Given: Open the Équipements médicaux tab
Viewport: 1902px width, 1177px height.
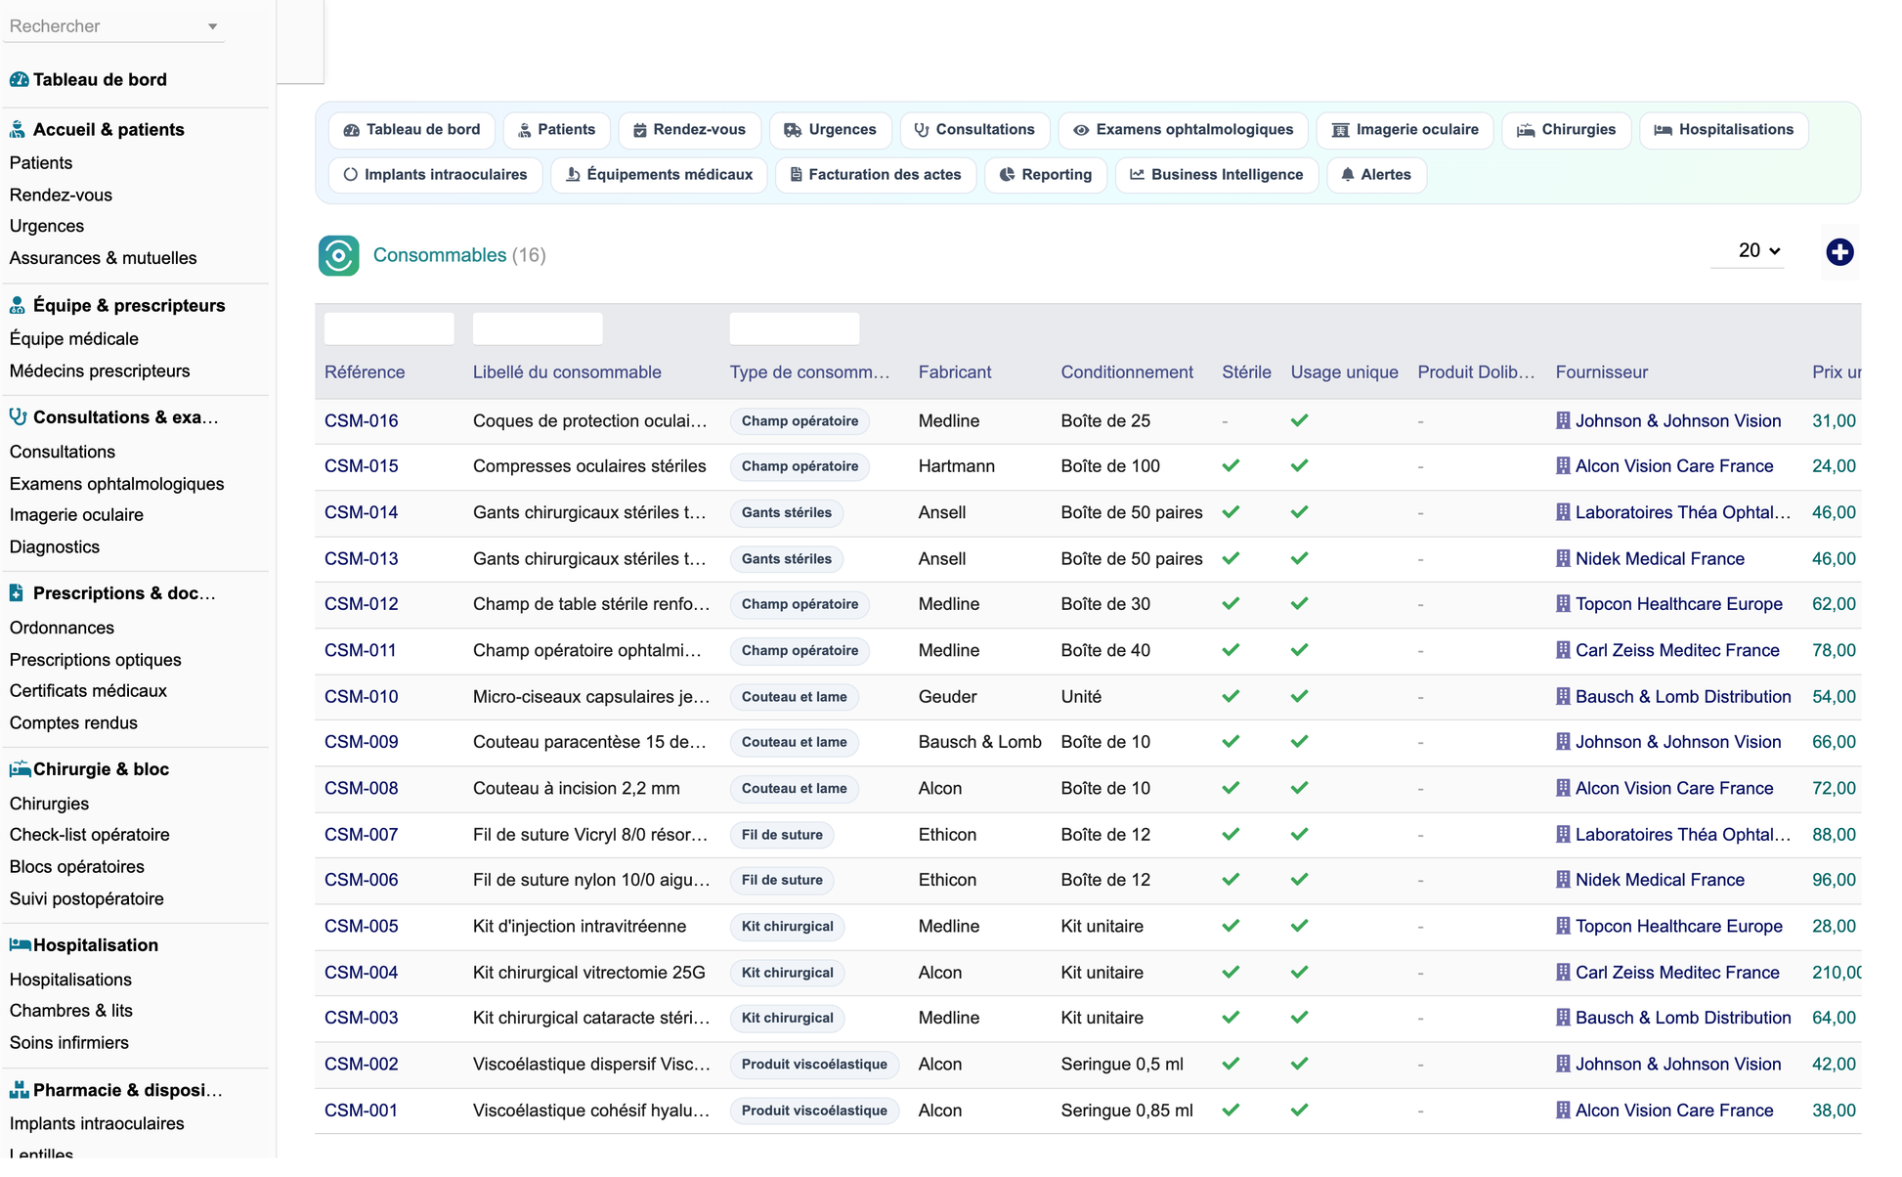Looking at the screenshot, I should pyautogui.click(x=659, y=174).
